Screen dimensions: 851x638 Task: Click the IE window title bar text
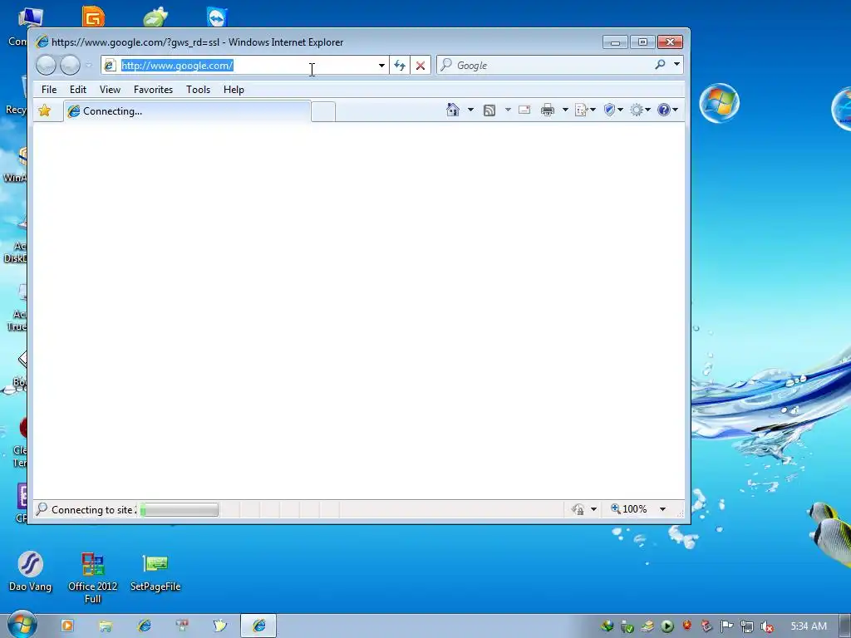198,42
